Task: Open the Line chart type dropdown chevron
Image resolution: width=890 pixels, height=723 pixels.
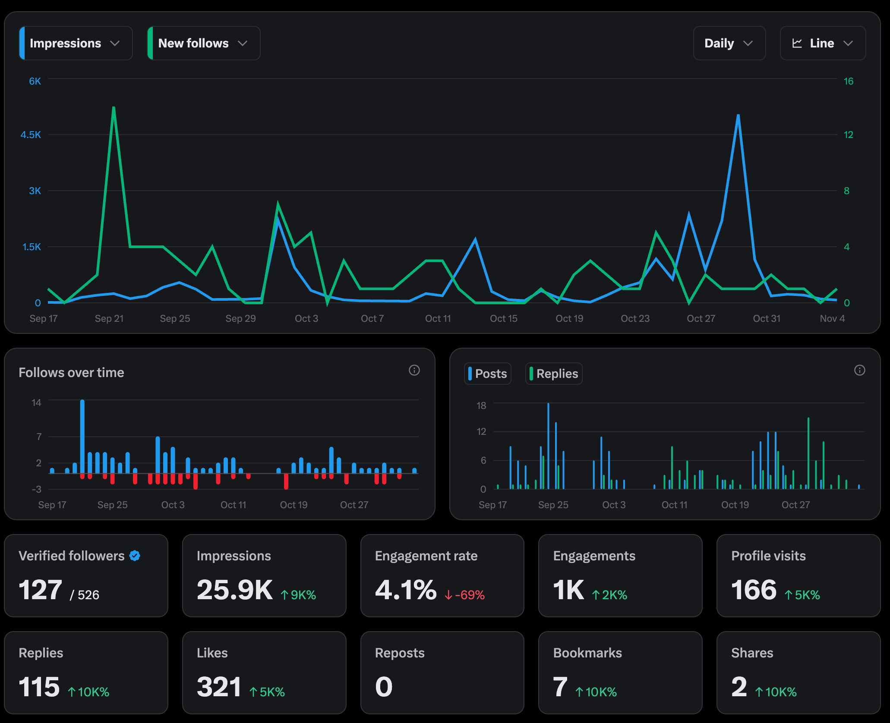Action: (848, 43)
